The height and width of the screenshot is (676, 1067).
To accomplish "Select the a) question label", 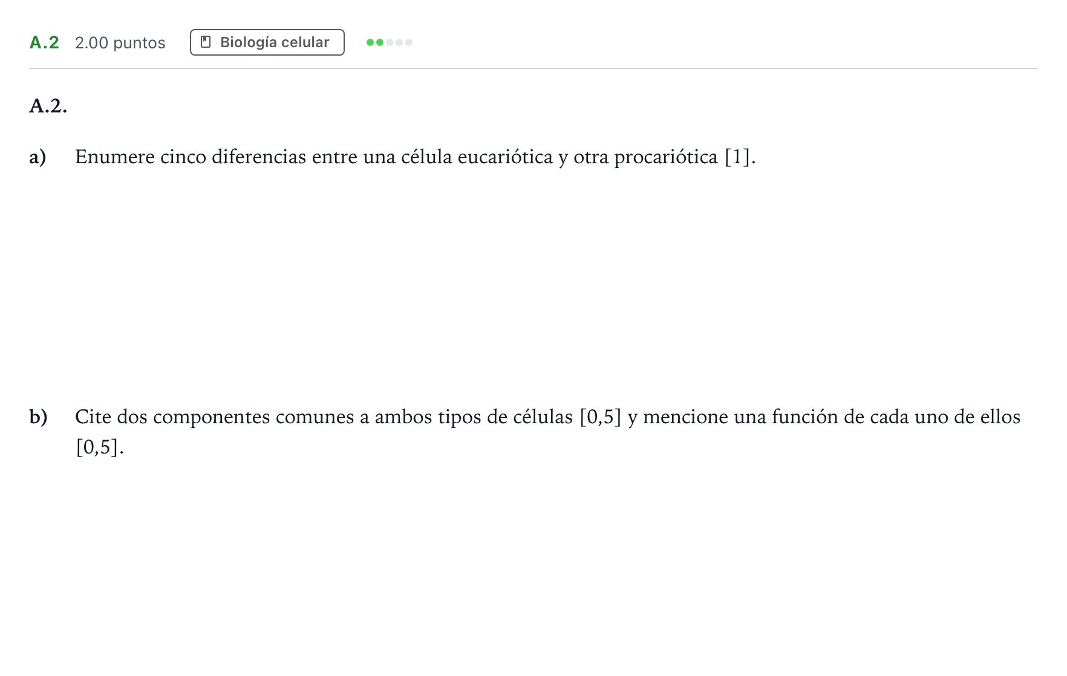I will coord(38,157).
